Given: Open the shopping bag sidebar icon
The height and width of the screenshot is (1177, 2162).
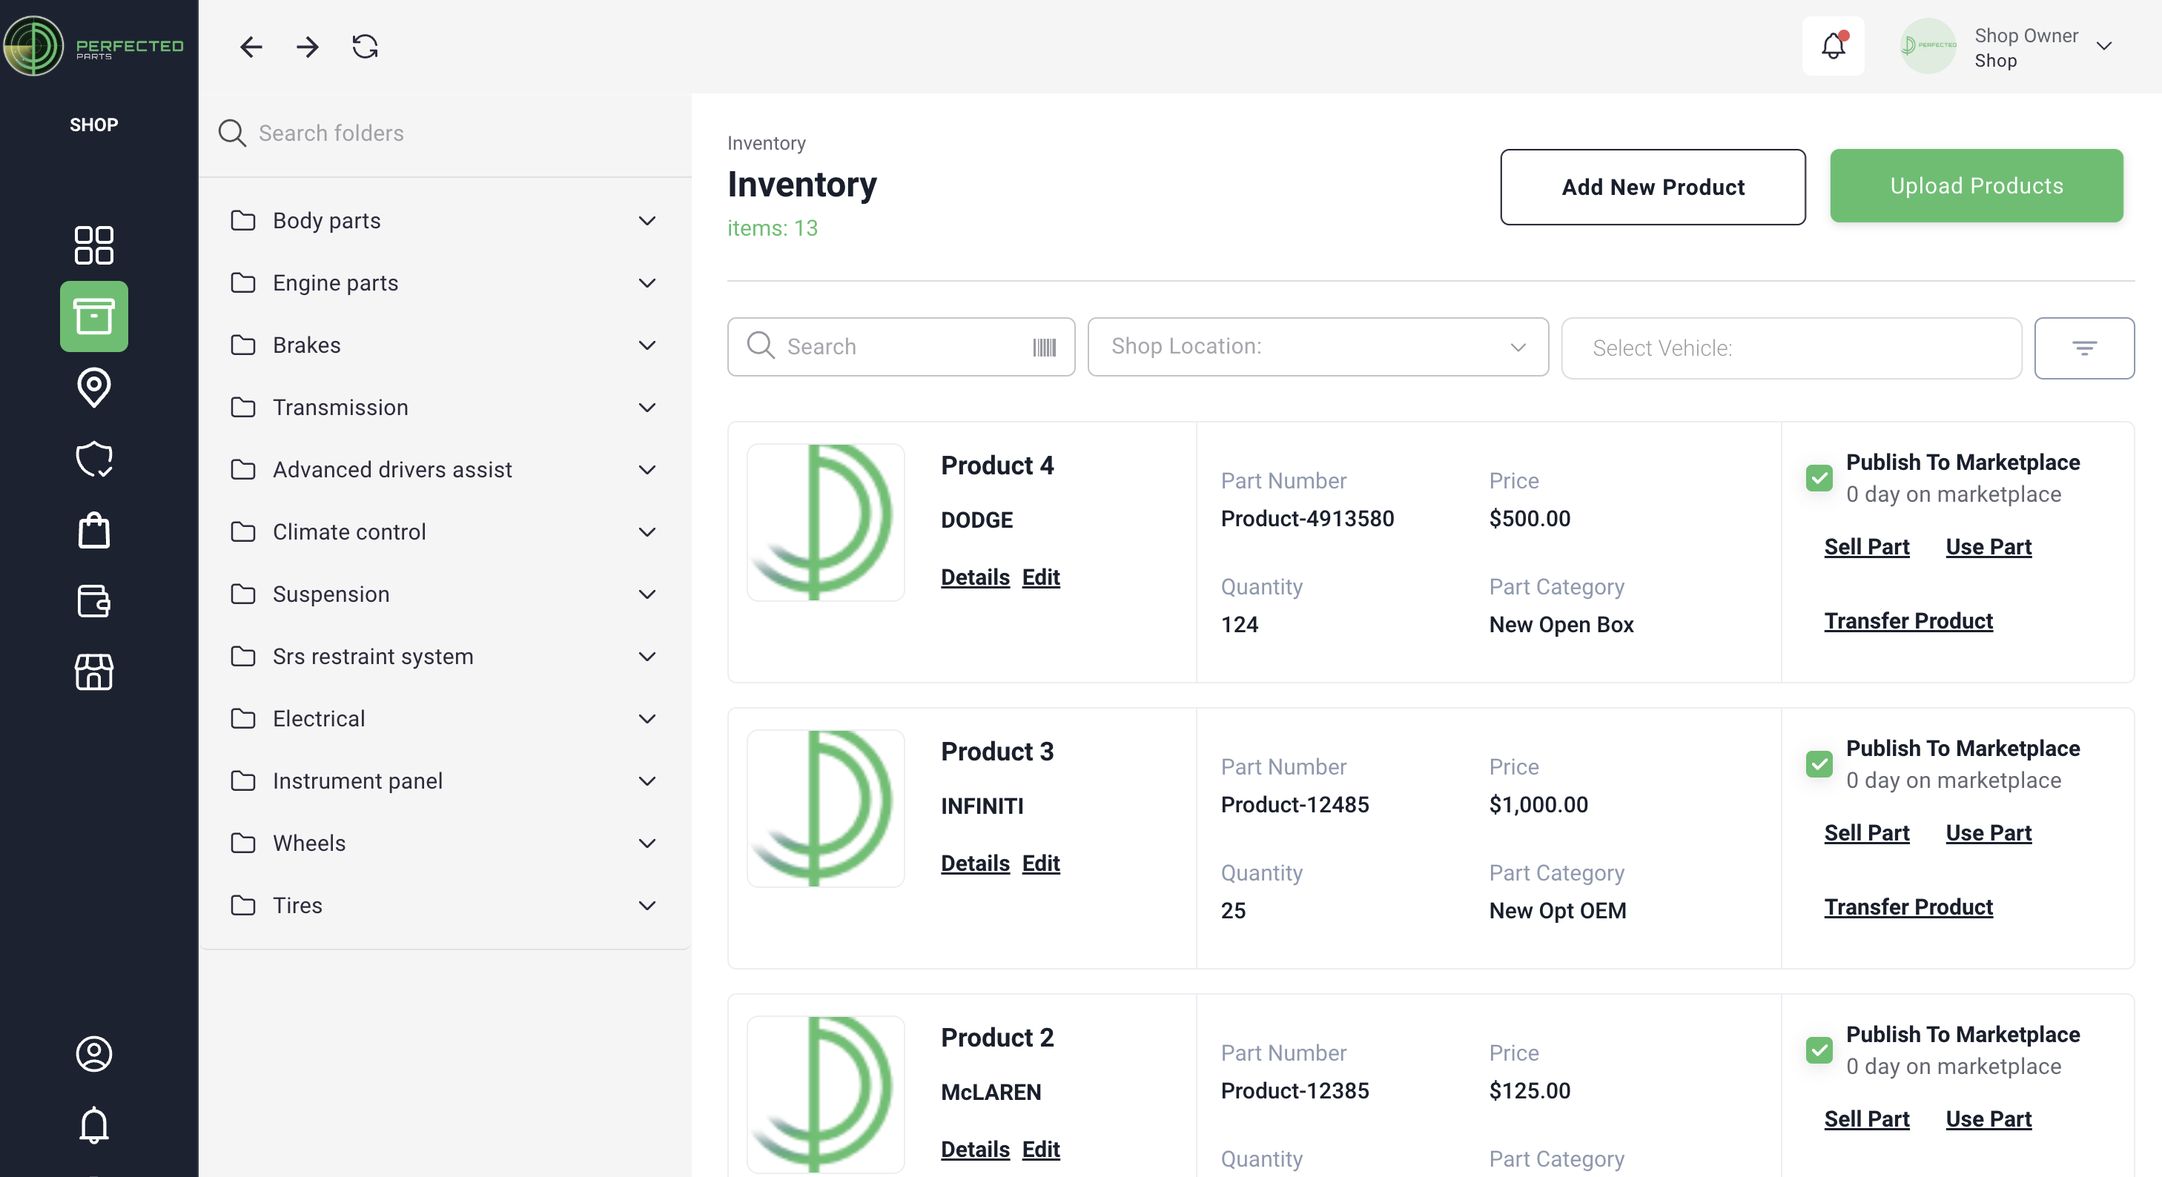Looking at the screenshot, I should pyautogui.click(x=93, y=530).
